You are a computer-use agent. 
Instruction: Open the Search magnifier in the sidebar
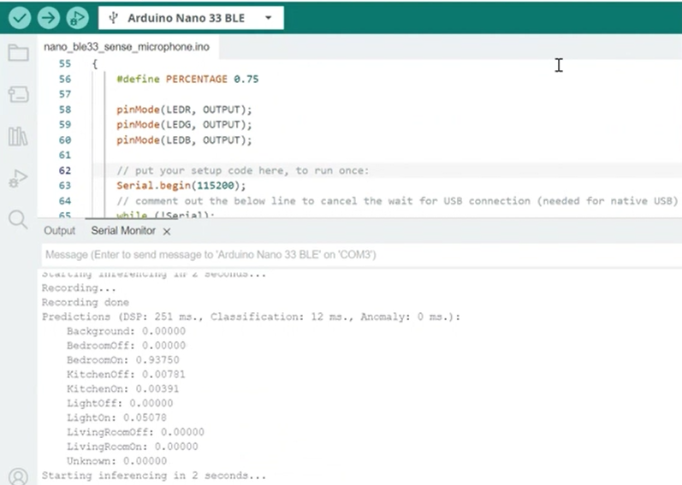(x=18, y=220)
